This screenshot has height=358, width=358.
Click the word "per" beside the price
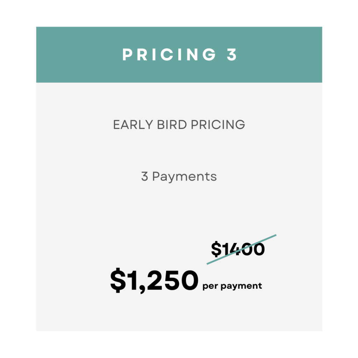210,287
